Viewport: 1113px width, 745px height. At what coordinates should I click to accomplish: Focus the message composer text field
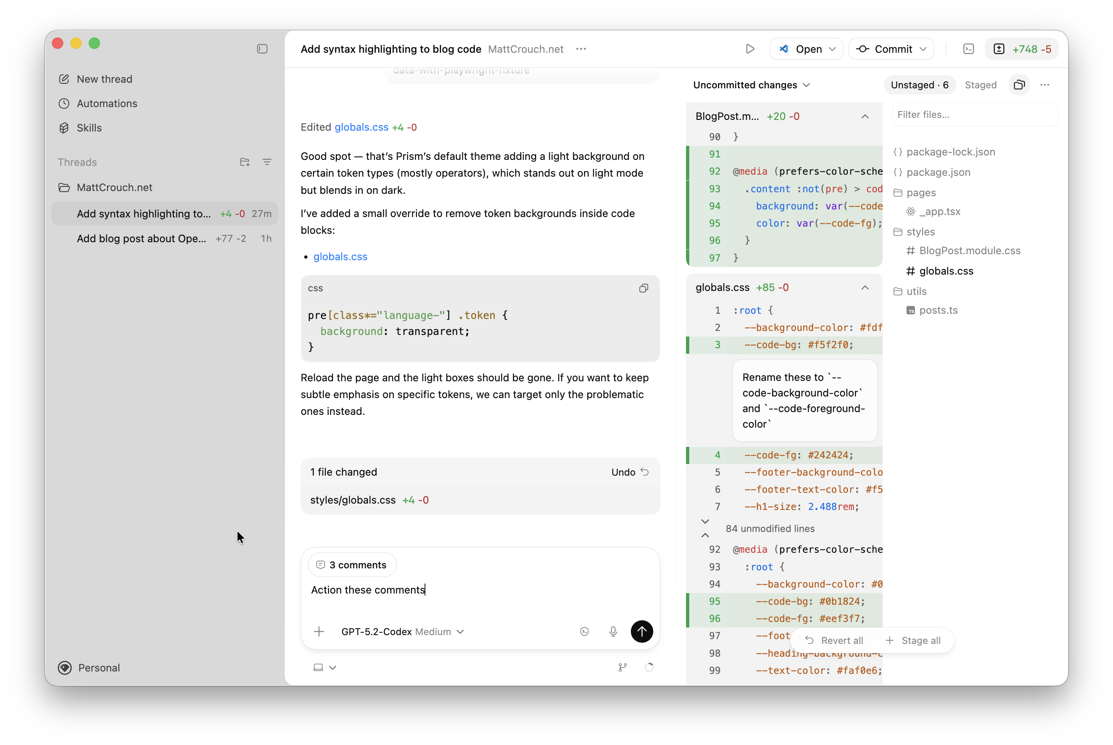(x=480, y=590)
